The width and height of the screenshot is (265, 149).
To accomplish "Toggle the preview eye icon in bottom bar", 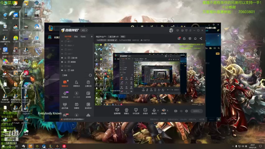I will point(181,111).
